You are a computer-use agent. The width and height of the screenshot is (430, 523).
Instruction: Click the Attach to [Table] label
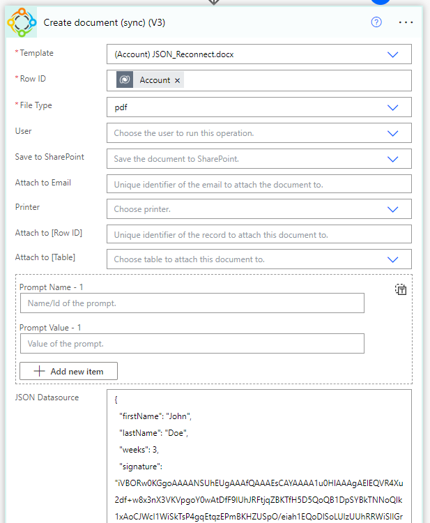coord(45,257)
